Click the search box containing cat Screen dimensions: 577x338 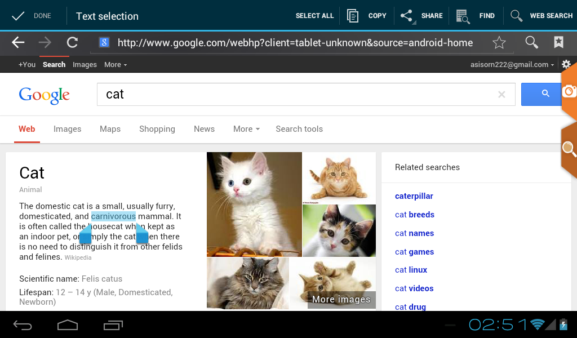[306, 95]
